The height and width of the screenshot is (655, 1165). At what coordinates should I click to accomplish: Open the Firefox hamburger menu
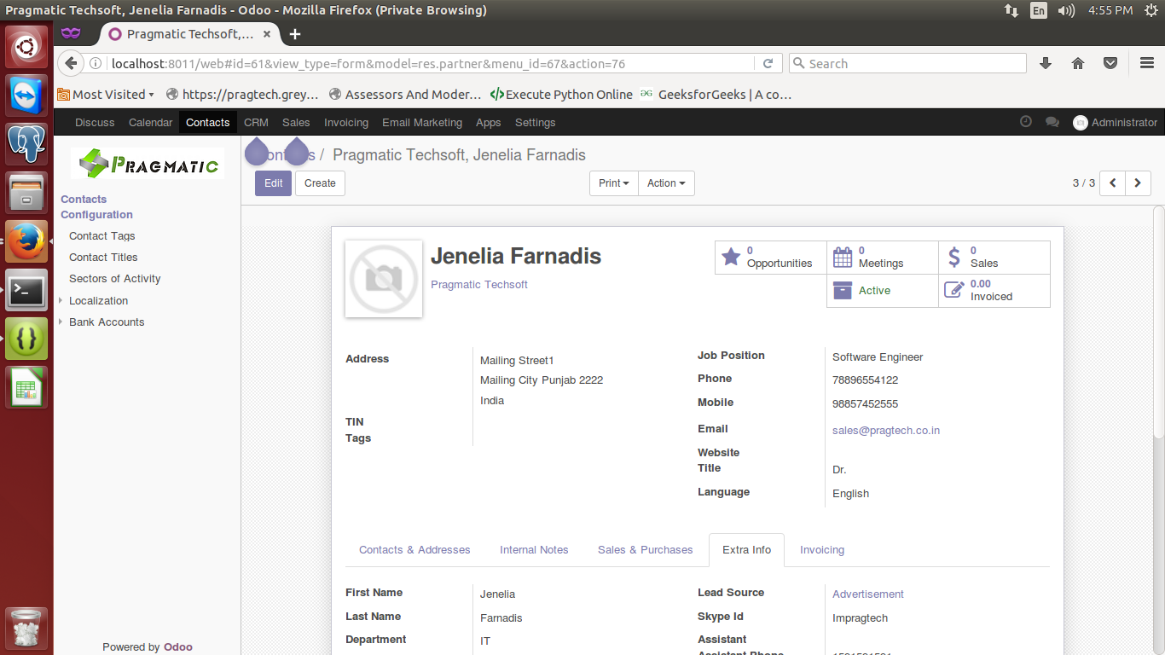click(x=1147, y=63)
